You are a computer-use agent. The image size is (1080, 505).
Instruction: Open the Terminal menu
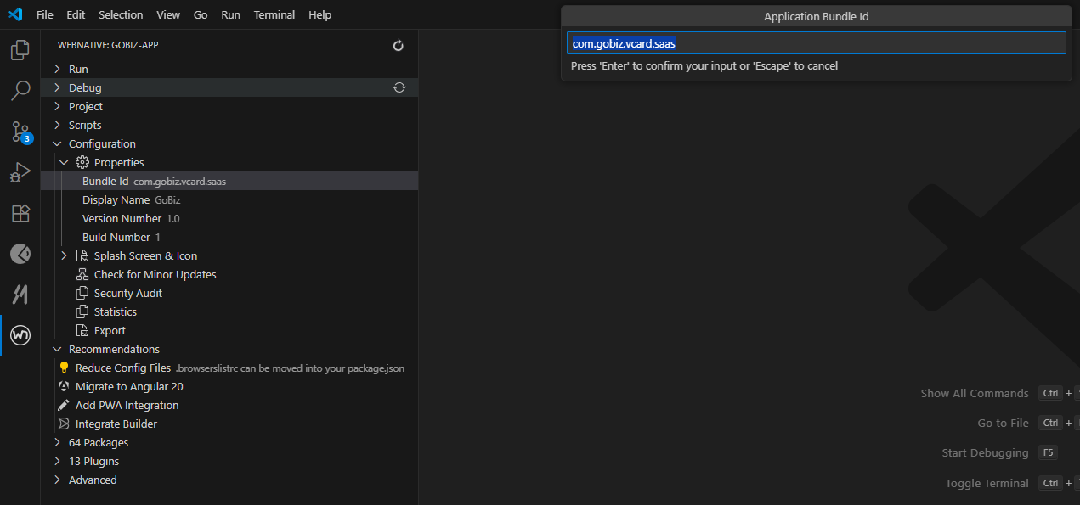(274, 14)
